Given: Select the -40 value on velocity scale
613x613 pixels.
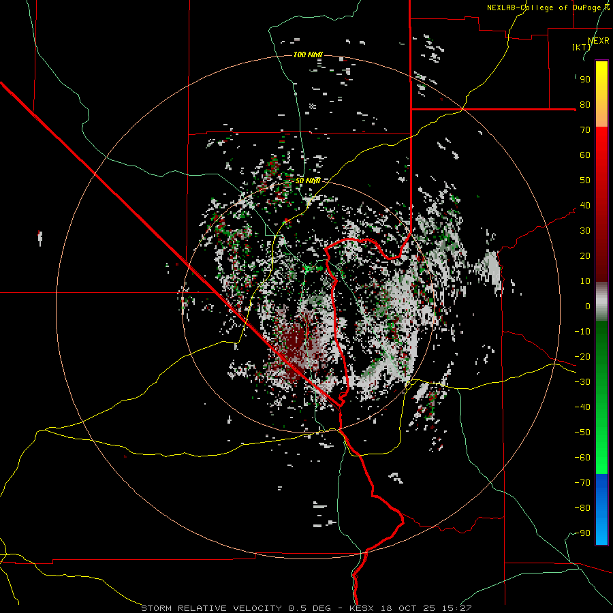Looking at the screenshot, I should (x=582, y=407).
